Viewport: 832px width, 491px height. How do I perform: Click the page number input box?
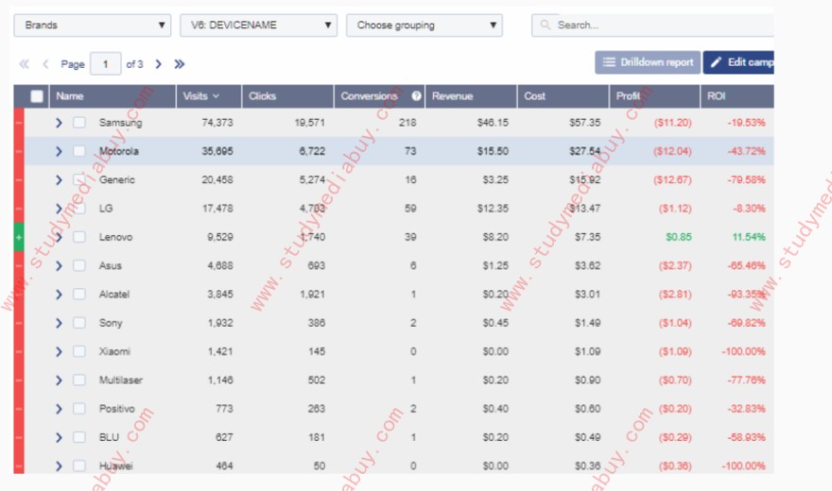click(106, 64)
